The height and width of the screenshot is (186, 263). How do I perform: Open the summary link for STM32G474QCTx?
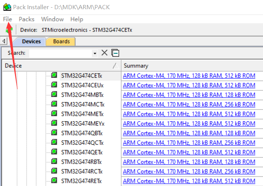[189, 143]
